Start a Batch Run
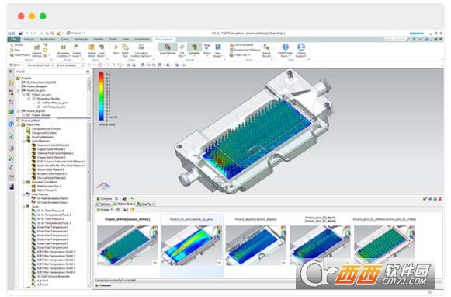Viewport: 451px width, 297px height. pos(125,51)
